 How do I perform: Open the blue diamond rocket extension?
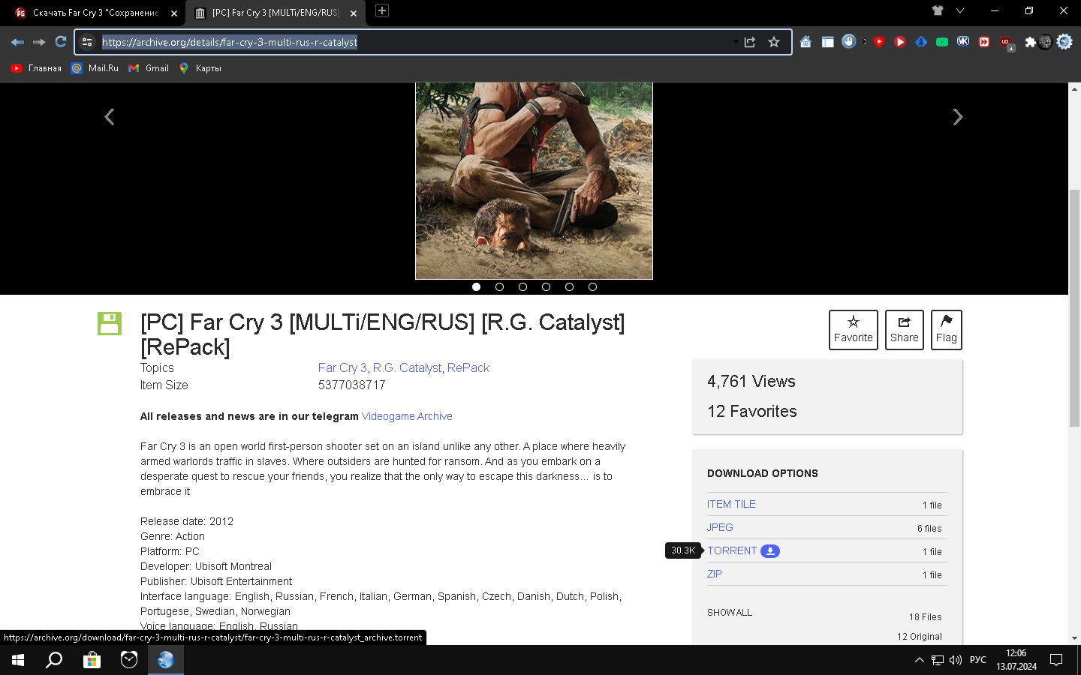[x=921, y=42]
